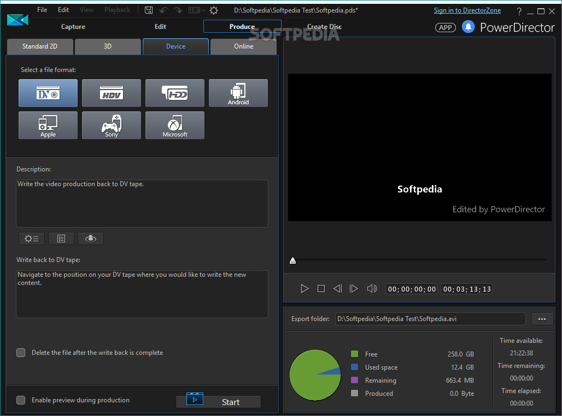The image size is (562, 416).
Task: Click the notification bell icon
Action: (x=468, y=27)
